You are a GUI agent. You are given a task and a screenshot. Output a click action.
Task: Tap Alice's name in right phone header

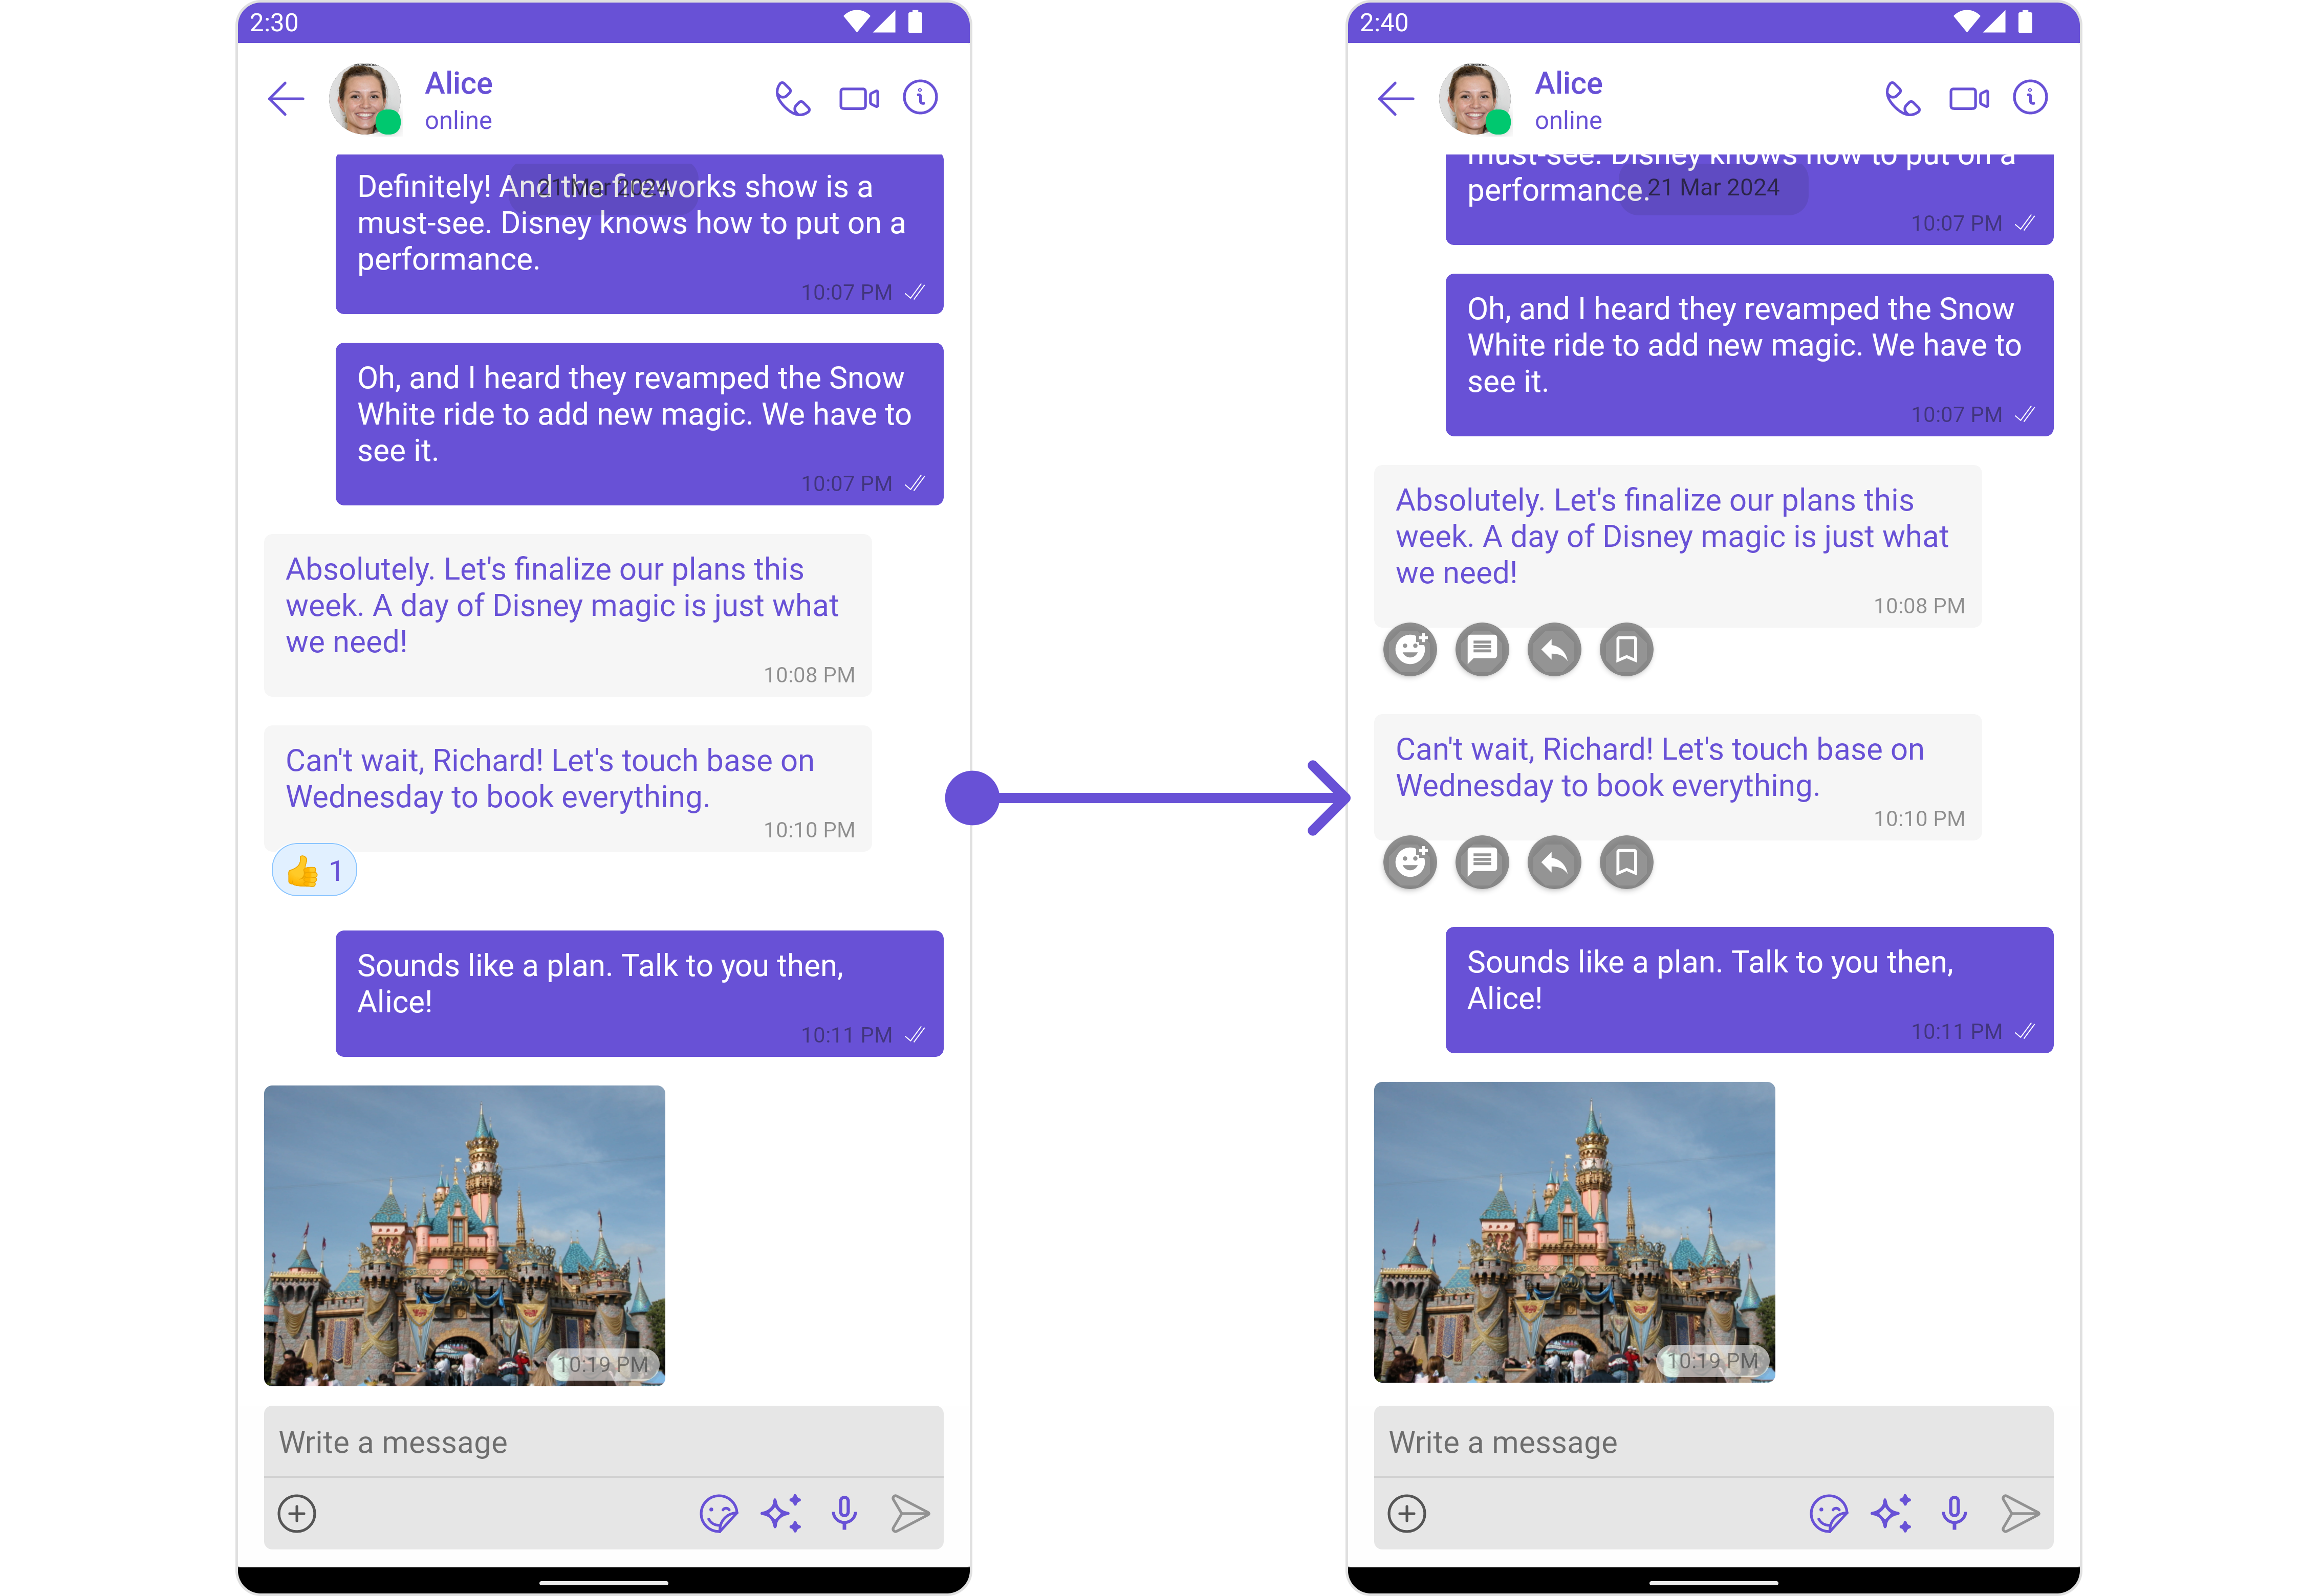point(1568,83)
